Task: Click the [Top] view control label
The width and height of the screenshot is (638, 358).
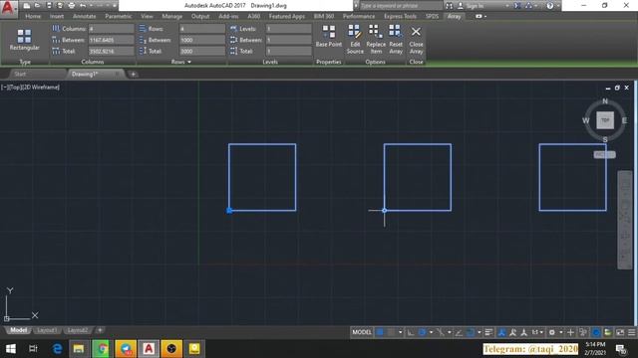Action: pyautogui.click(x=15, y=87)
